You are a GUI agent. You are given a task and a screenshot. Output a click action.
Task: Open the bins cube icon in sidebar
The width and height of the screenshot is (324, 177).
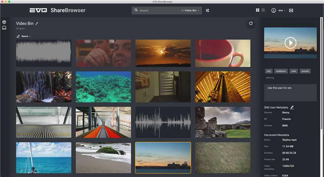click(x=4, y=22)
